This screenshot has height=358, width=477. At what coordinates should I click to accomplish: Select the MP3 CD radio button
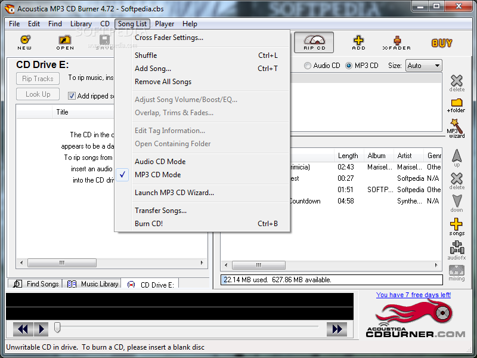coord(349,66)
